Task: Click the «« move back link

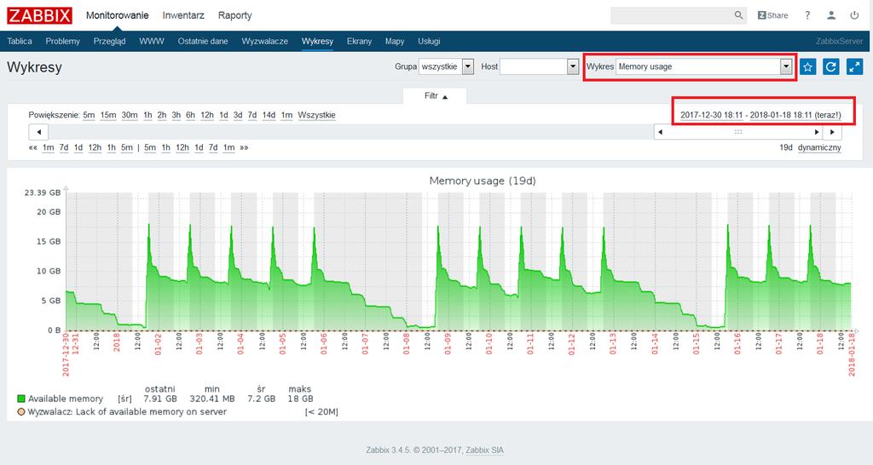Action: 33,147
